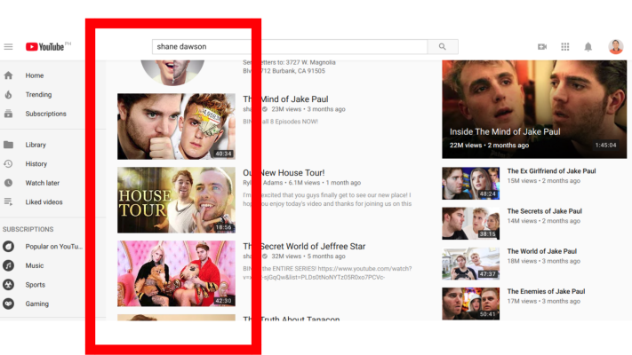Click the Subscriptions icon in sidebar
The width and height of the screenshot is (632, 355).
click(x=8, y=114)
